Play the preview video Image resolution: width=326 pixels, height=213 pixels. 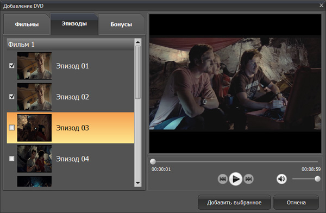click(235, 179)
